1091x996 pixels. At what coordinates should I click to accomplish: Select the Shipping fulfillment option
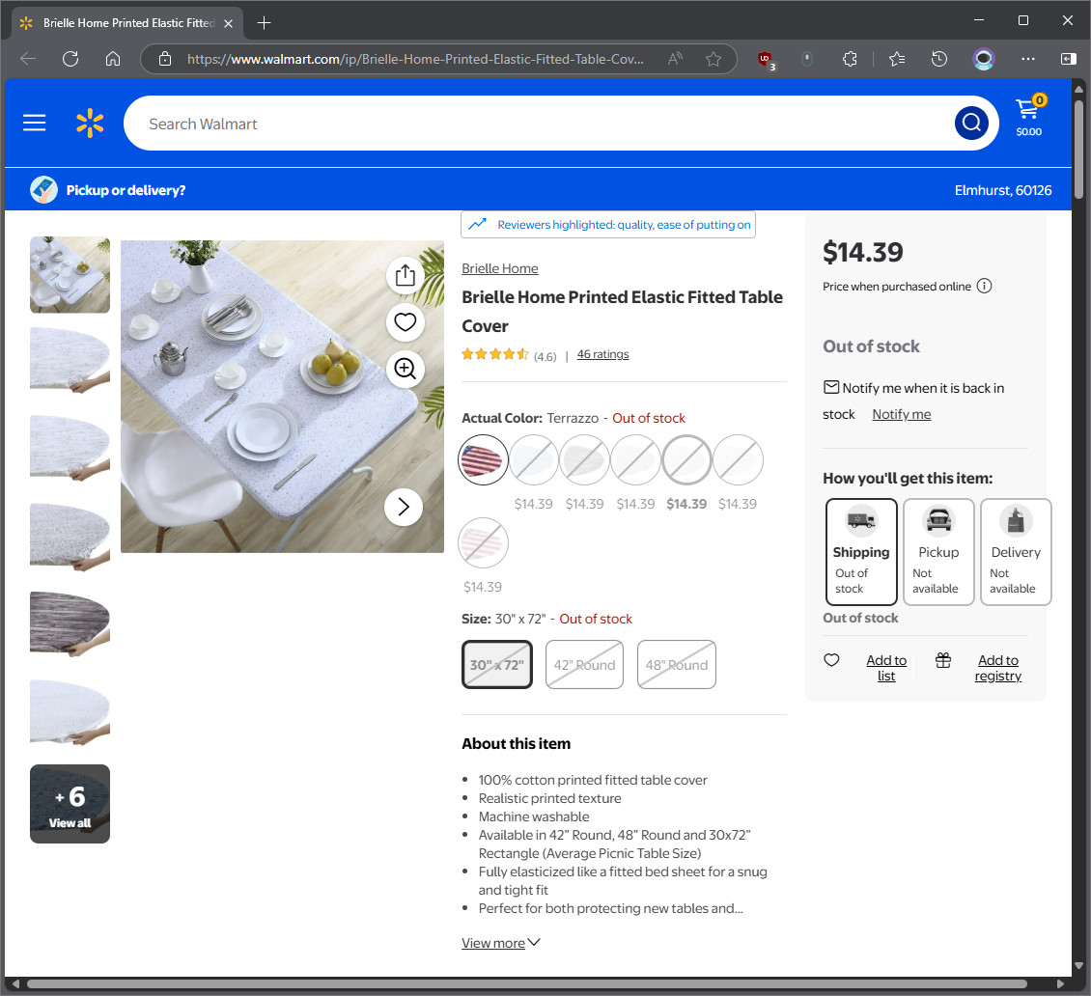tap(861, 551)
